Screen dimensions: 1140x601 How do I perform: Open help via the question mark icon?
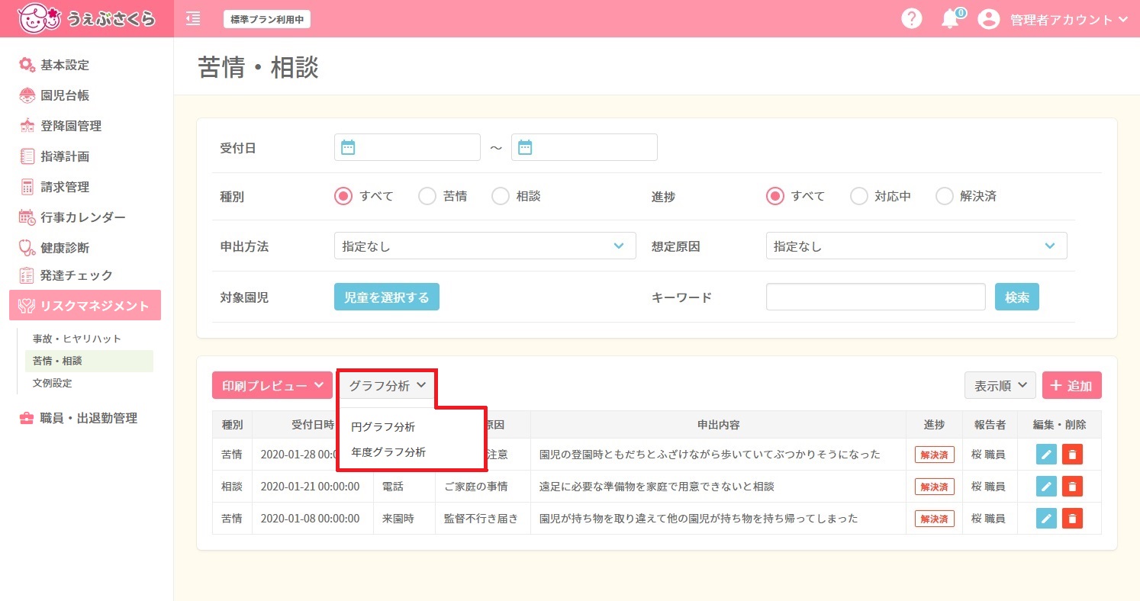pyautogui.click(x=912, y=19)
